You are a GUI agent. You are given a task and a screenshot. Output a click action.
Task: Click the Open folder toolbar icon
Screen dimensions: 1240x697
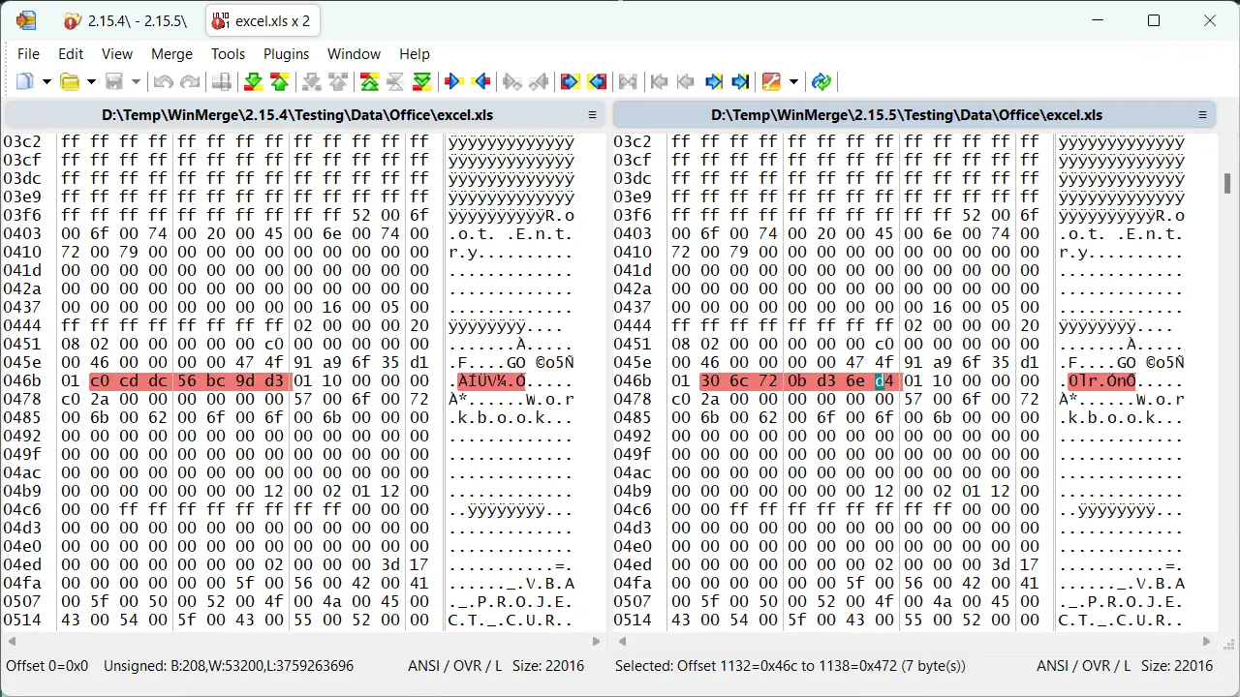70,82
